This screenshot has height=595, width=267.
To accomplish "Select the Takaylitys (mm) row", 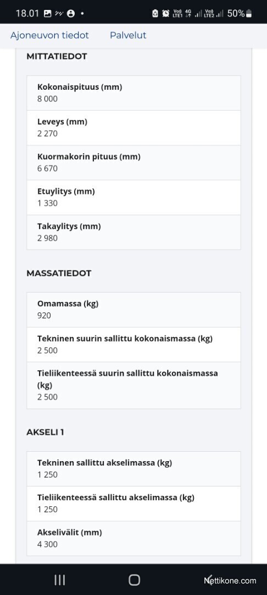I will (133, 232).
